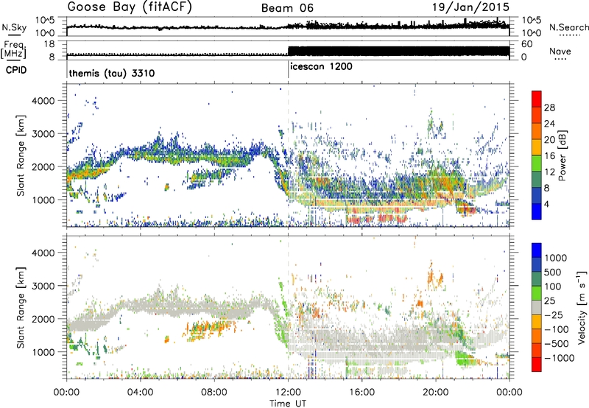Click the '08:00' time axis tick
Image resolution: width=589 pixels, height=408 pixels.
point(214,393)
